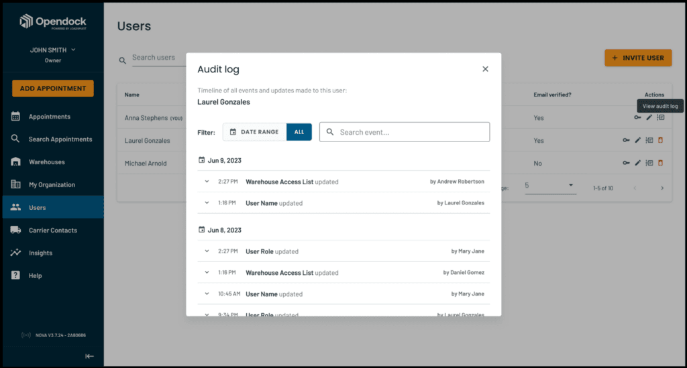Delete Laurel Gonzales using the trash icon

pos(661,140)
